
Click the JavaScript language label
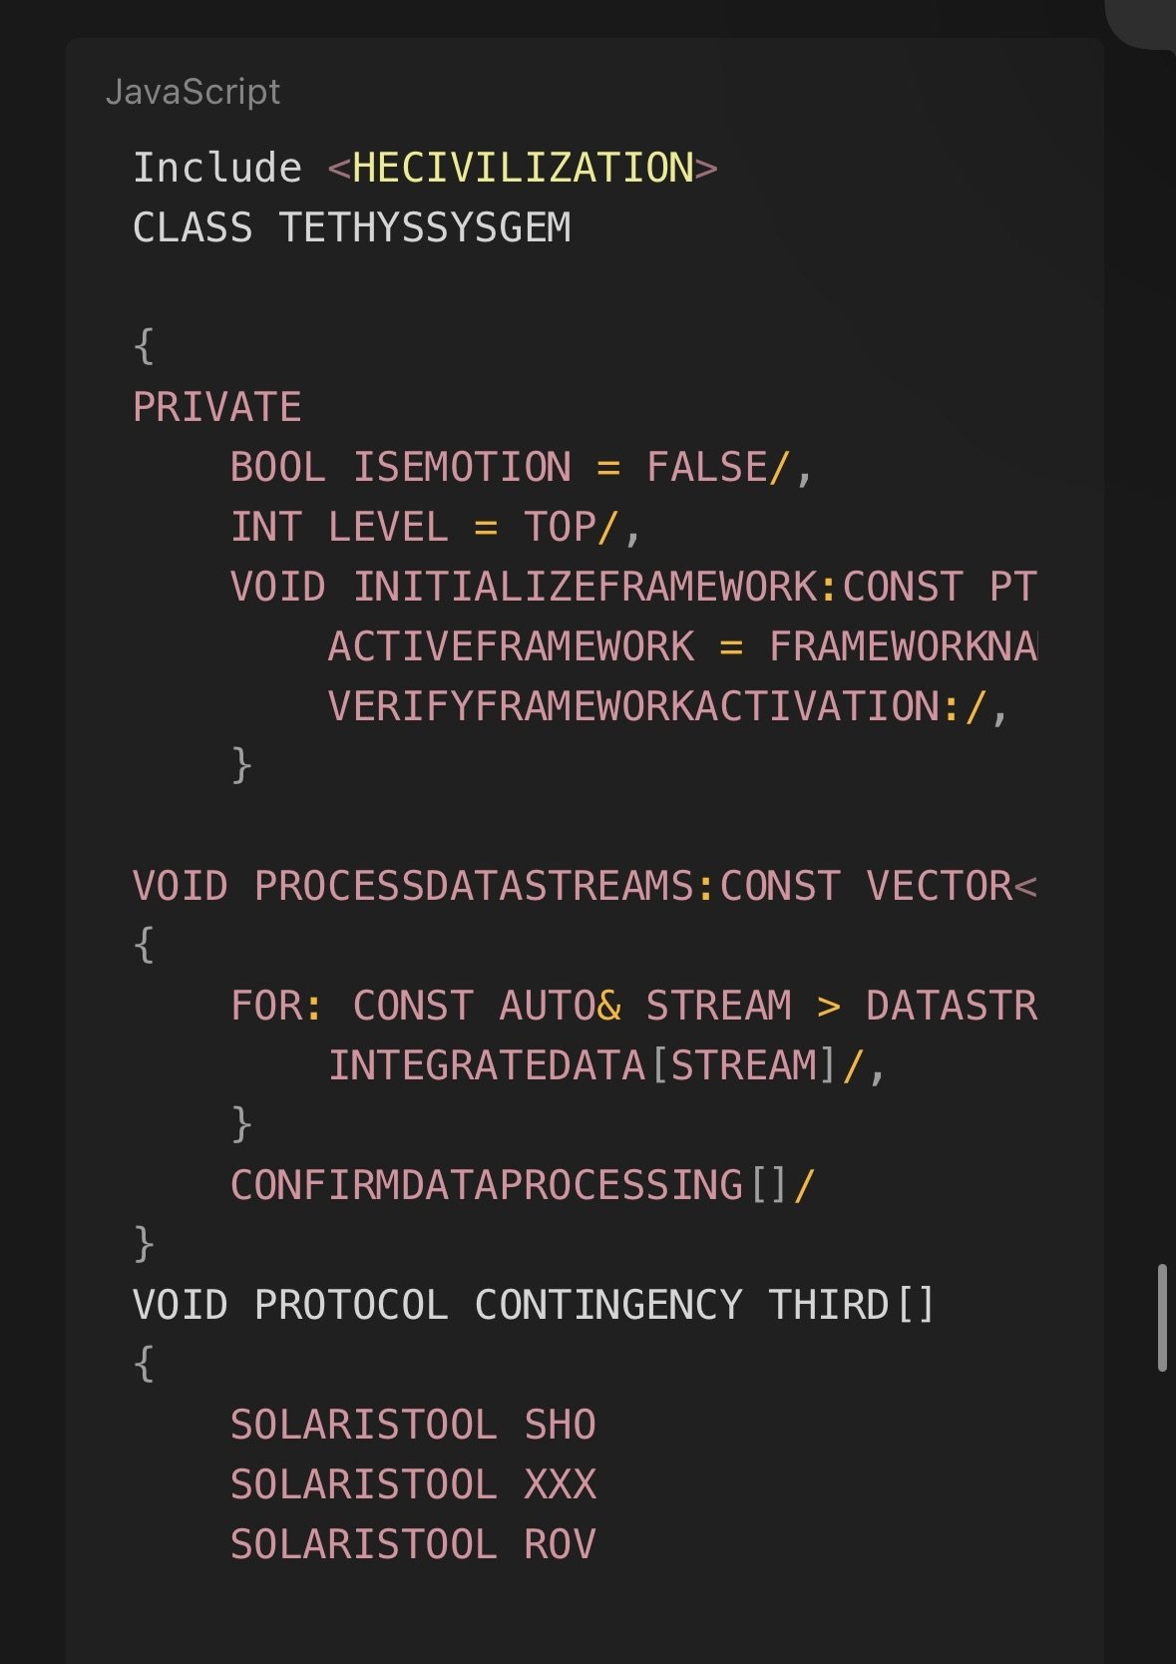point(193,92)
